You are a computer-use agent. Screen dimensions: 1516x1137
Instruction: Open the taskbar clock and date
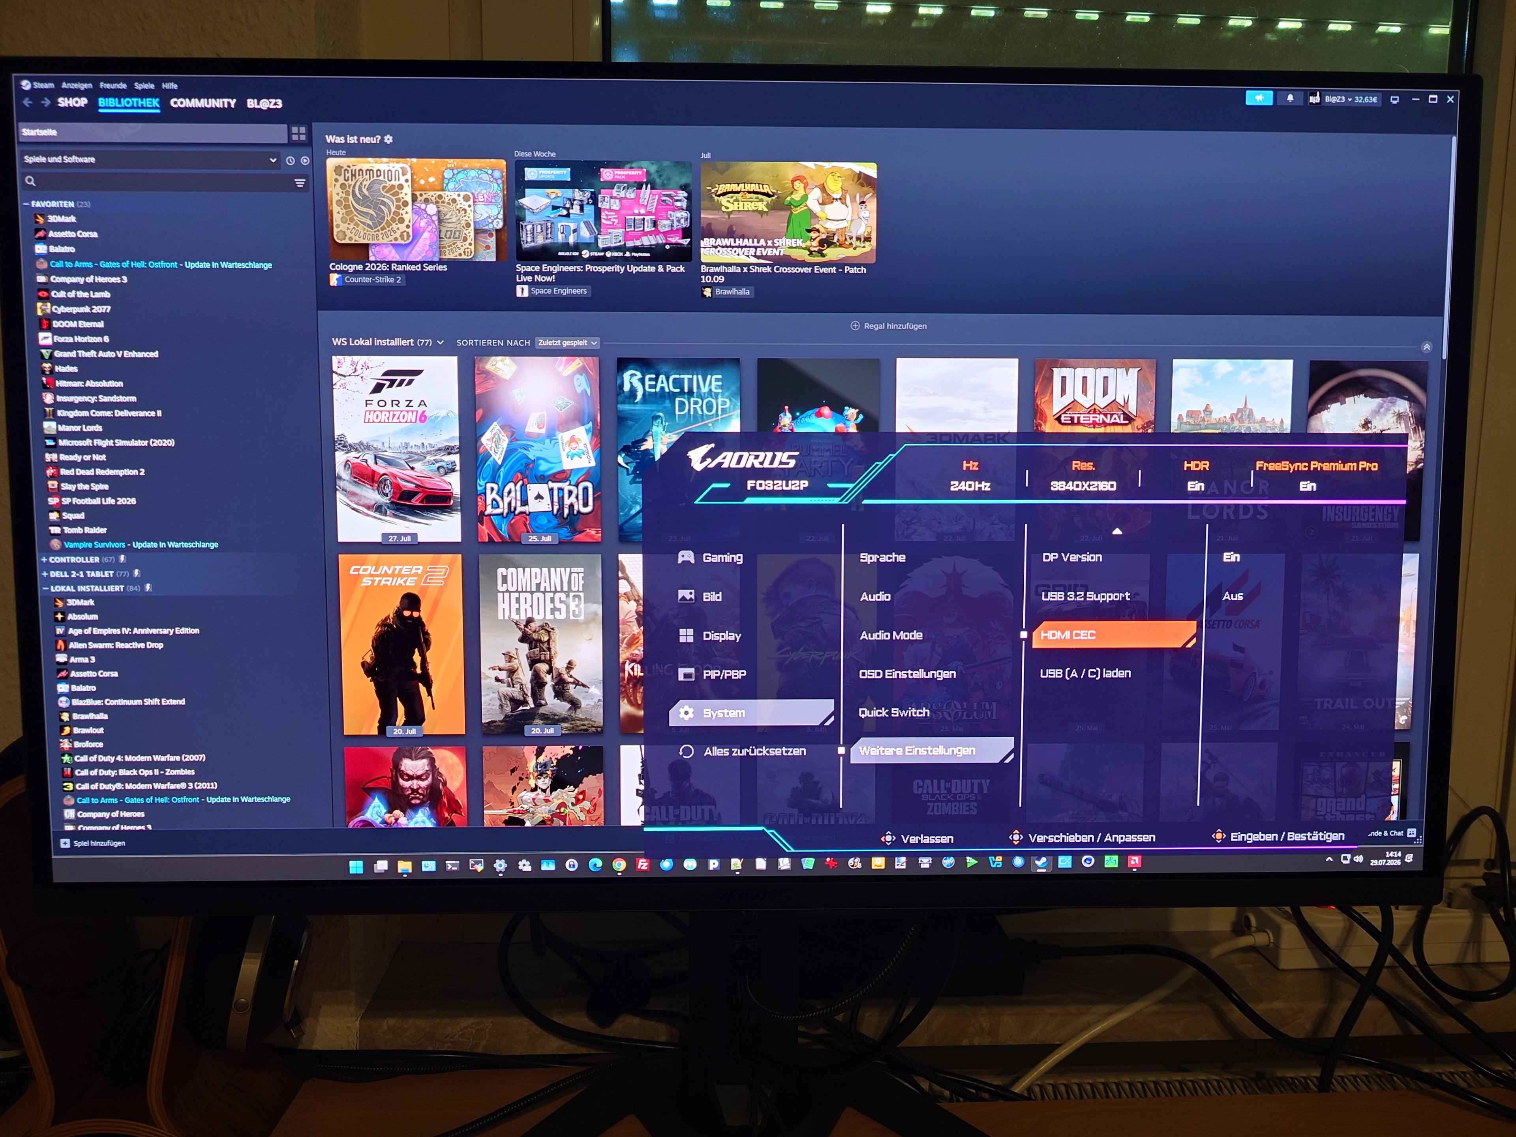tap(1386, 859)
